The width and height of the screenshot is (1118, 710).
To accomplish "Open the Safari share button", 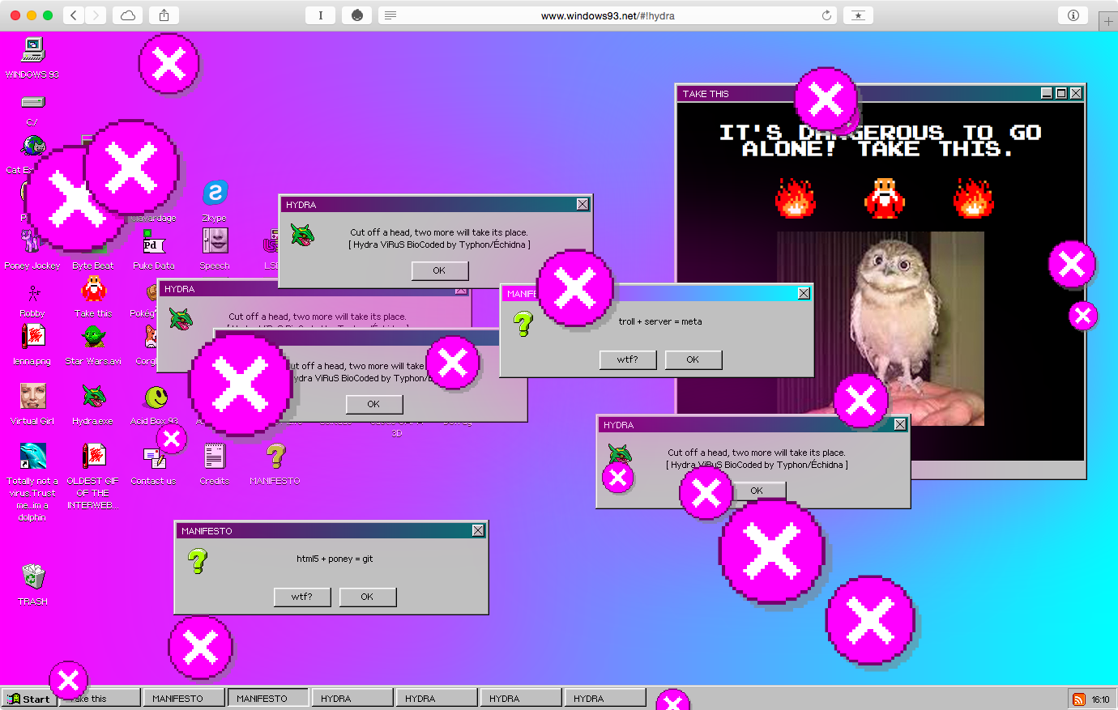I will click(164, 15).
